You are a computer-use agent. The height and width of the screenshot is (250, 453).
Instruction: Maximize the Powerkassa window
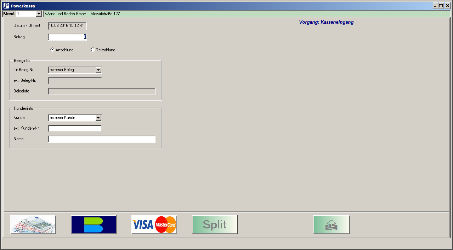point(441,6)
